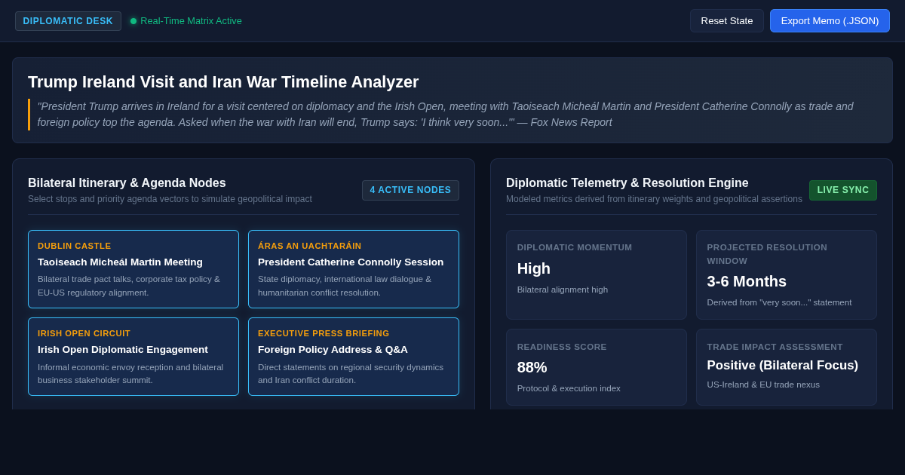
Task: Toggle the Foreign Policy Address & Q&A node
Action: coord(354,357)
